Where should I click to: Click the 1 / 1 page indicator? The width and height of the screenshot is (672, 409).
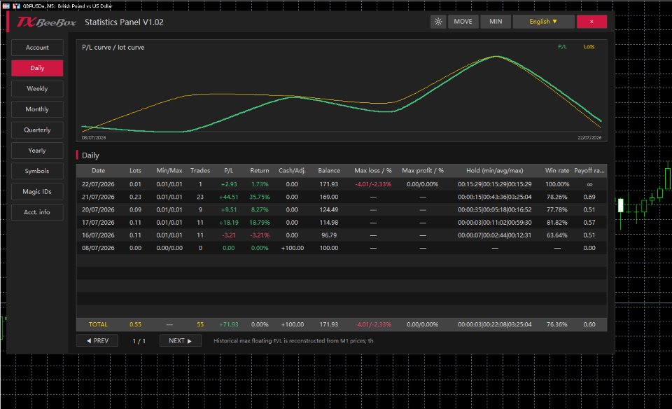[139, 341]
